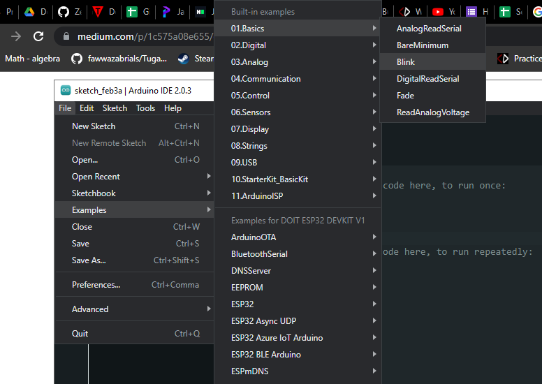
Task: Expand 11.ArduinoISP examples submenu
Action: (298, 196)
